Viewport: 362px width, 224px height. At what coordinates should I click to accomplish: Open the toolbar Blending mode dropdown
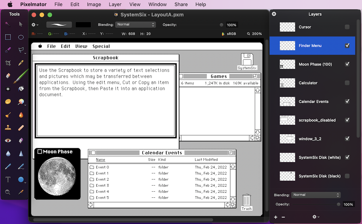135,24
